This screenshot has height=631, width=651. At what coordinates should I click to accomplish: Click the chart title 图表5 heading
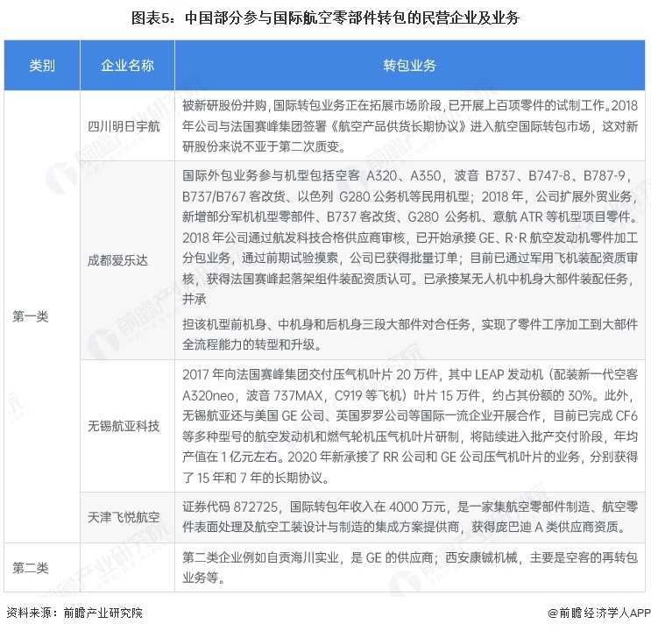point(325,18)
